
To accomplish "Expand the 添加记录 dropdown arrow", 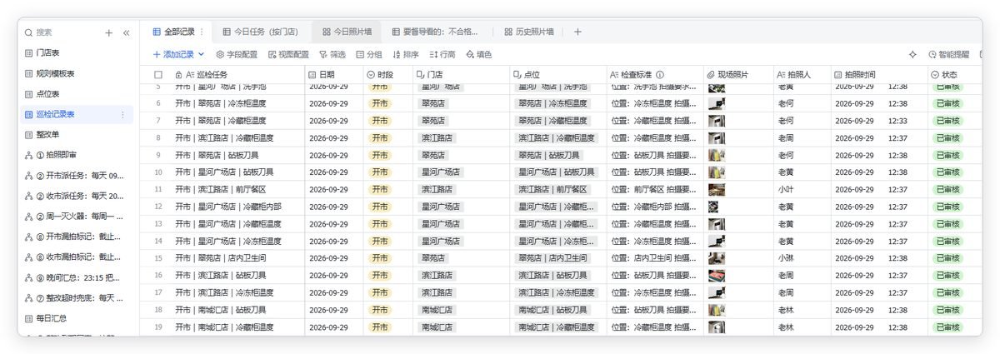I will pos(201,54).
